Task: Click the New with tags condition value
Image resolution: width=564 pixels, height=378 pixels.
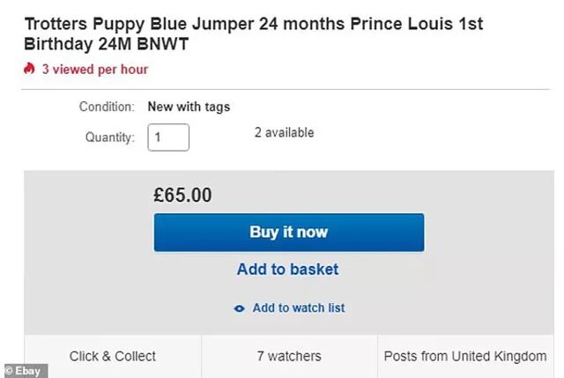Action: 189,107
